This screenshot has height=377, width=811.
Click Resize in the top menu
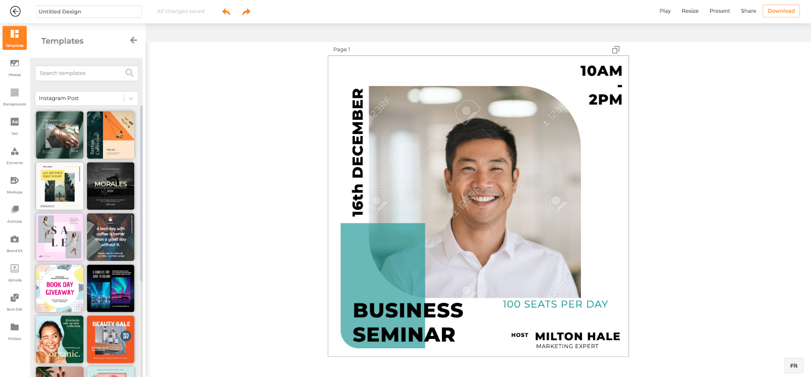click(x=690, y=11)
